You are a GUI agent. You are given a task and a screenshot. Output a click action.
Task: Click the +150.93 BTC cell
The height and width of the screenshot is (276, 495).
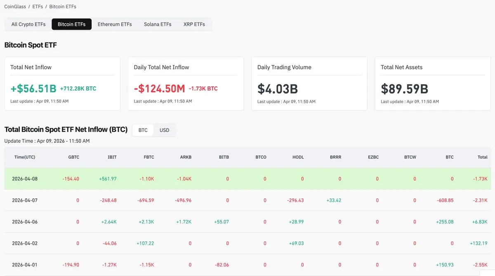[445, 265]
